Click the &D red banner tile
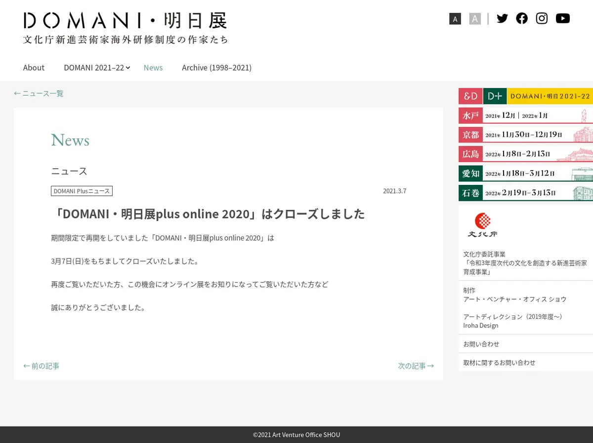 point(470,96)
